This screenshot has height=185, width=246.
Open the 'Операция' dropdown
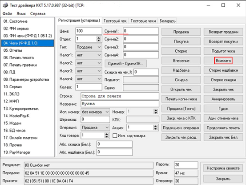point(95,127)
